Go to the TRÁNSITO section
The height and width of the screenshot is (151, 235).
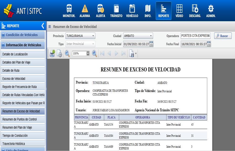(116, 11)
